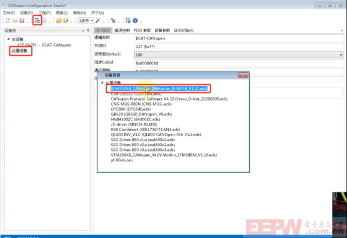Select 从属设备 in the device tree
This screenshot has width=347, height=238.
click(19, 51)
